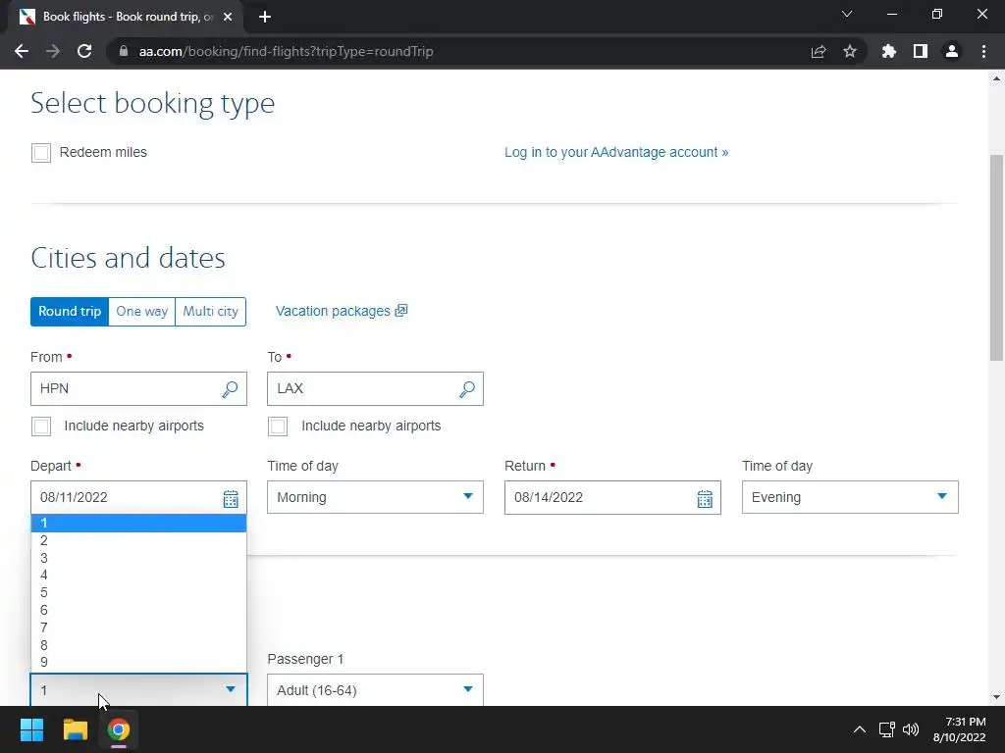Reload the current page
The height and width of the screenshot is (753, 1005).
click(84, 51)
